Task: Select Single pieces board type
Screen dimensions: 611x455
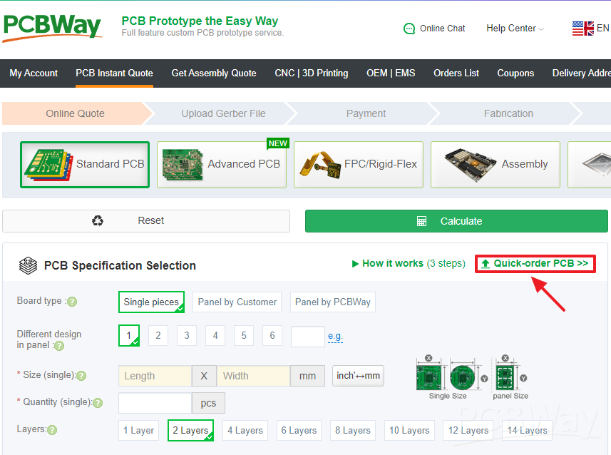Action: click(151, 302)
